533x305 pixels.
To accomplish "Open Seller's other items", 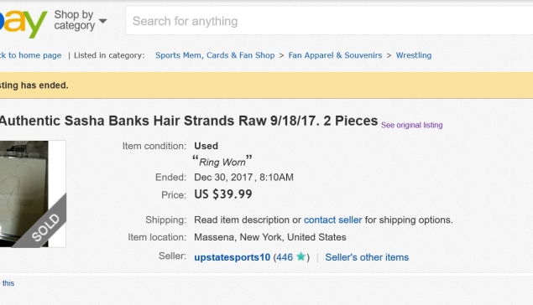I will [367, 257].
